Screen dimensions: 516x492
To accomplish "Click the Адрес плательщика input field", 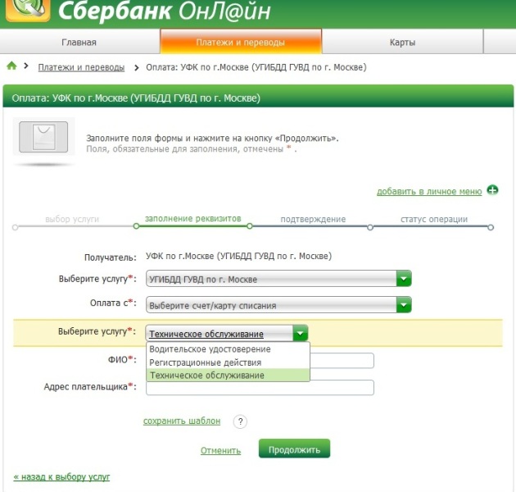I will coord(260,388).
